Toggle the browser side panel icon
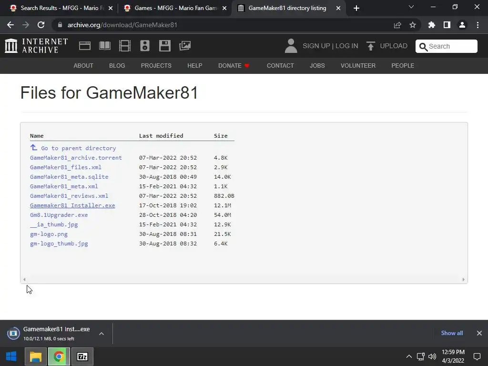This screenshot has width=488, height=366. coord(447,25)
